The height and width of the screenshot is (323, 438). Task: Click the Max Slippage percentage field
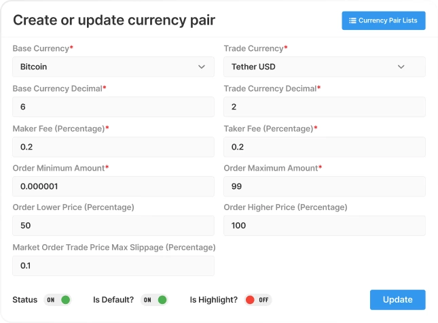pos(113,266)
